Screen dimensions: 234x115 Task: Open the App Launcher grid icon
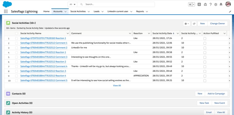pos(6,11)
